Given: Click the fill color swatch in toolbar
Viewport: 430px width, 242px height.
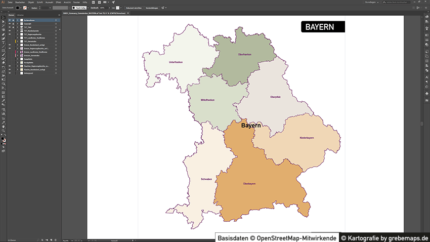Looking at the screenshot, I should click(x=3, y=139).
